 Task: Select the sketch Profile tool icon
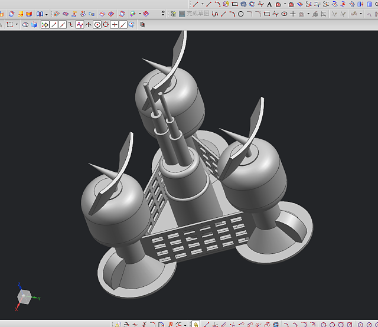[x=215, y=14]
